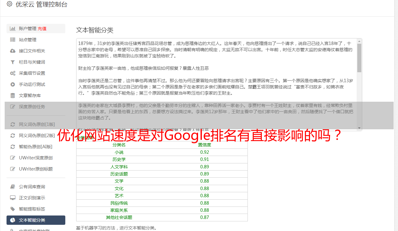This screenshot has width=398, height=231.
Task: Click the 0.91 confidence value
Action: coord(205,159)
